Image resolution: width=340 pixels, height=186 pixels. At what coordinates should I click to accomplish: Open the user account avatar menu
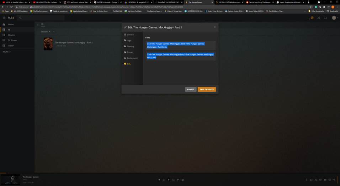334,18
